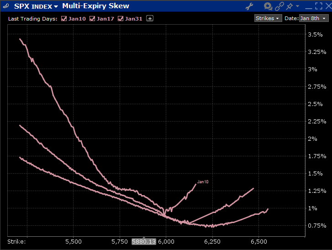Open the SPX INDEX symbol dropdown
Viewport: 332px width, 250px height.
[56, 6]
